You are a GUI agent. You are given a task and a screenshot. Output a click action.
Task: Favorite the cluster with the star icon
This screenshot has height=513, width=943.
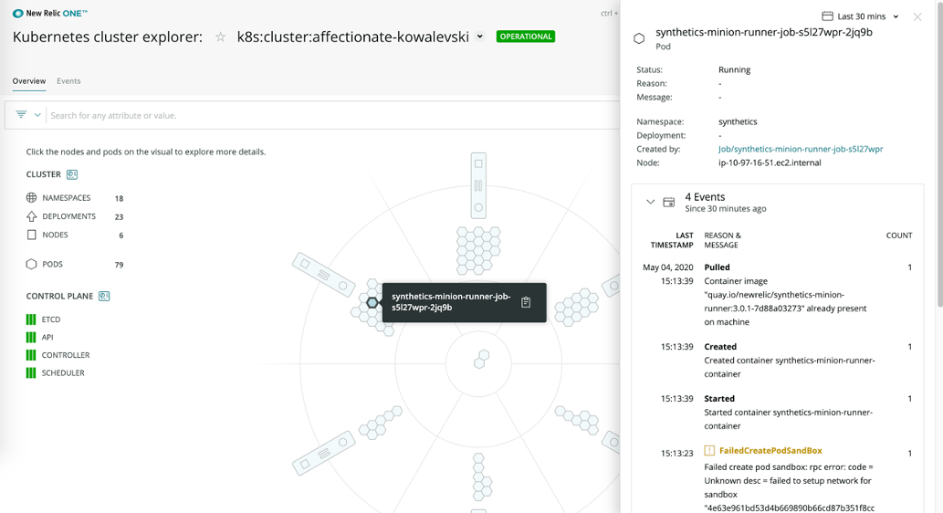point(221,37)
